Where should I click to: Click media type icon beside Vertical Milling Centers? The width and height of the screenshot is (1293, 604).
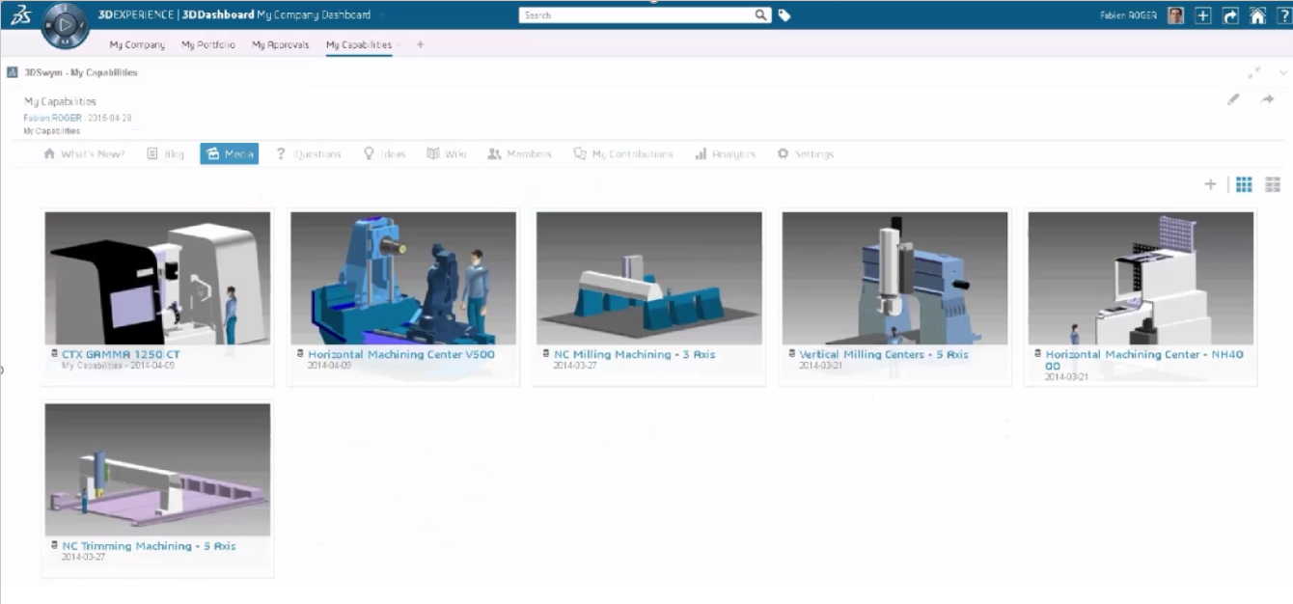coord(791,354)
